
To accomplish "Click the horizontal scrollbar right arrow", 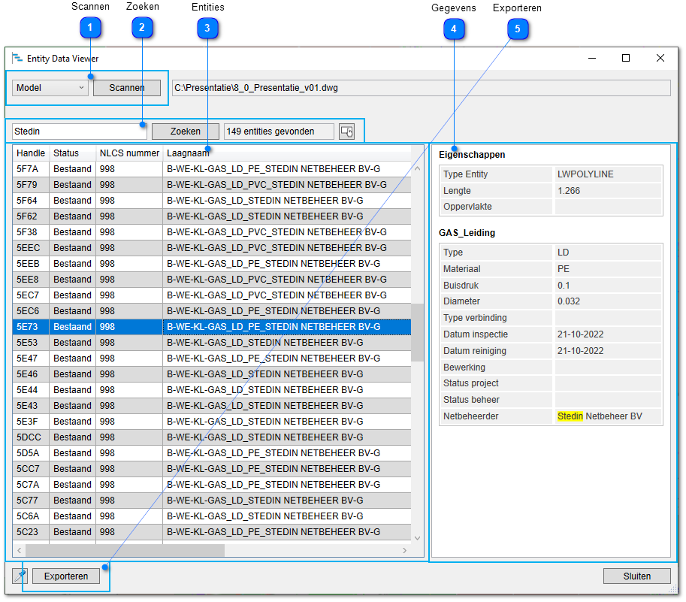I will point(405,551).
